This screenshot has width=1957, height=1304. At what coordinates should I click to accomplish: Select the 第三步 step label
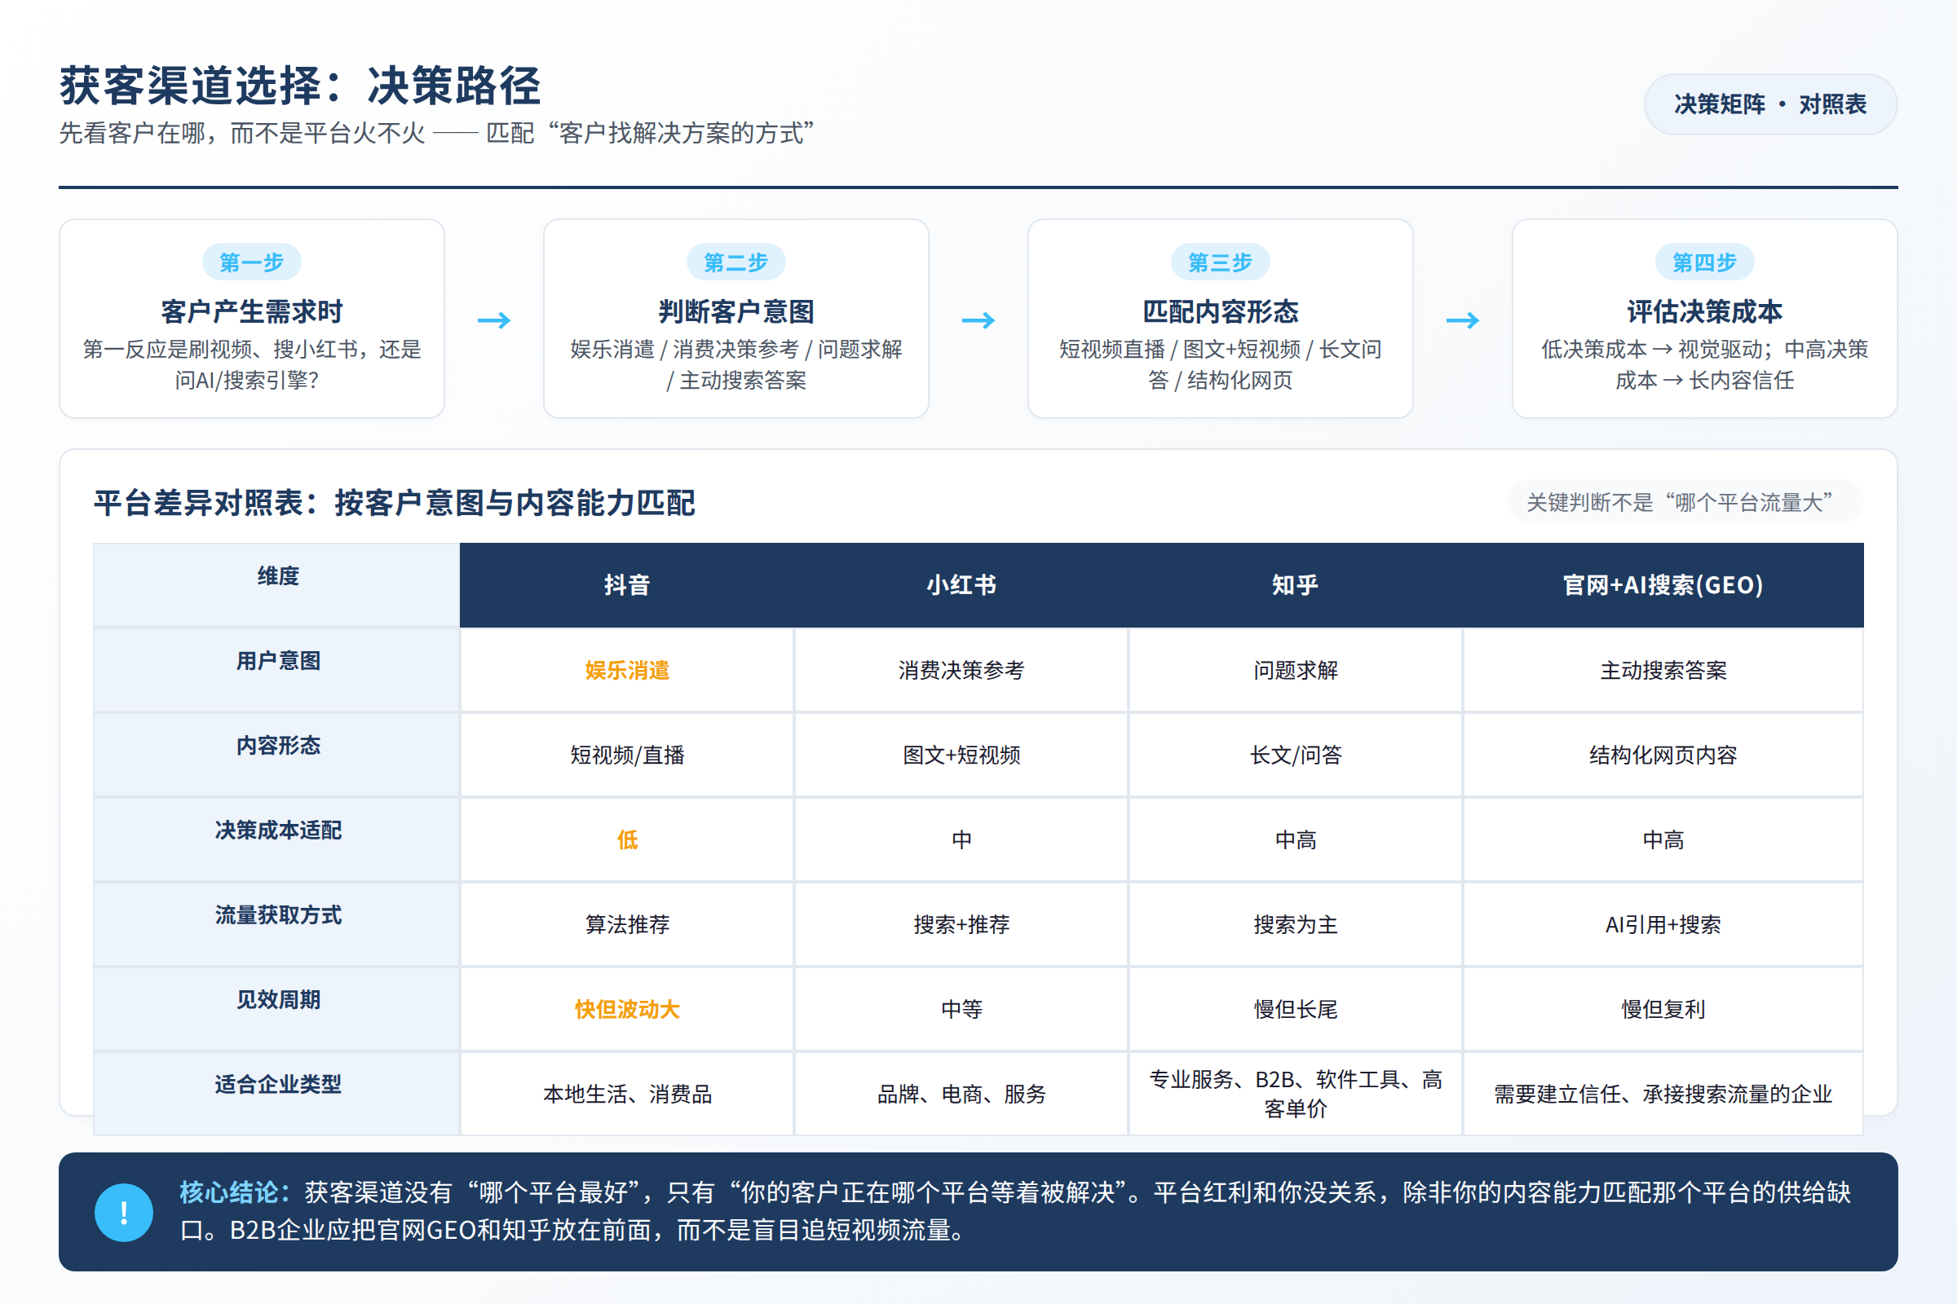[x=1220, y=262]
